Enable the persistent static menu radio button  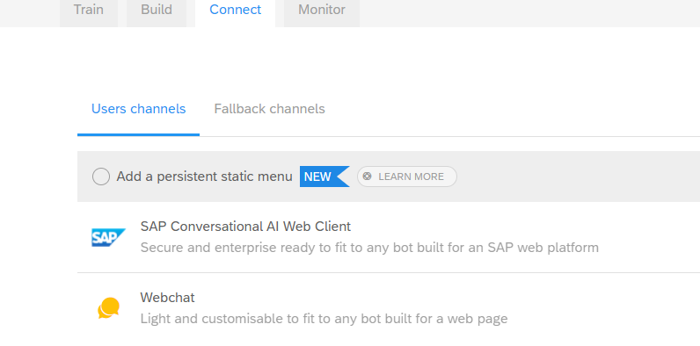(x=101, y=177)
